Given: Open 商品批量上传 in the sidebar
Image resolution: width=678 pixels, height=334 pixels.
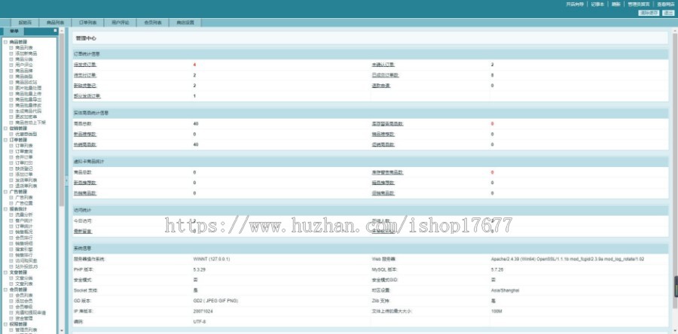Looking at the screenshot, I should [x=29, y=93].
